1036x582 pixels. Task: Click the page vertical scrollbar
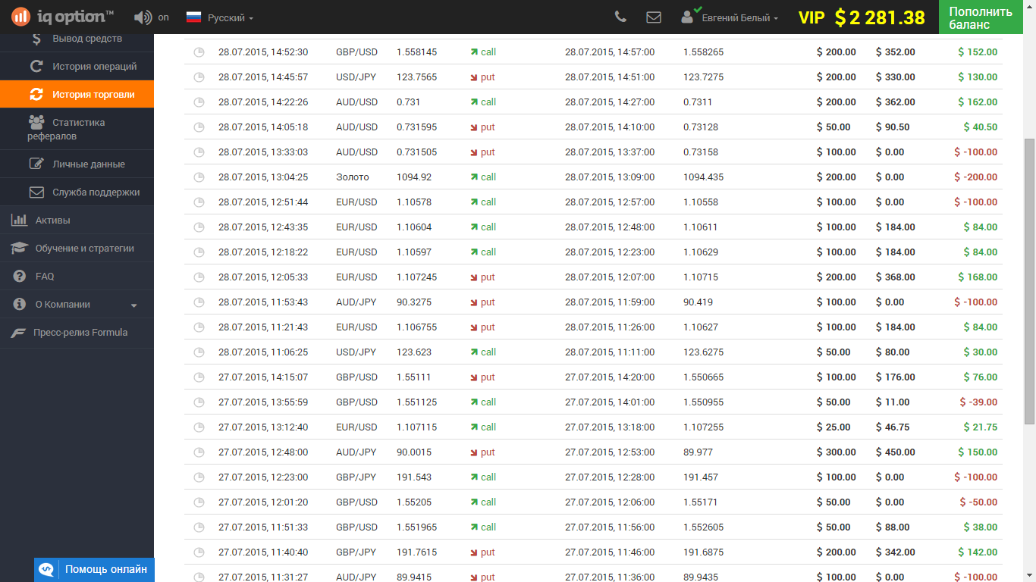(x=1029, y=280)
